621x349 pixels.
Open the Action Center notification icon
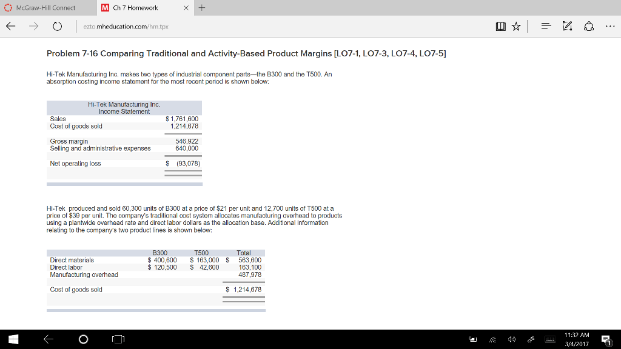[x=606, y=339]
